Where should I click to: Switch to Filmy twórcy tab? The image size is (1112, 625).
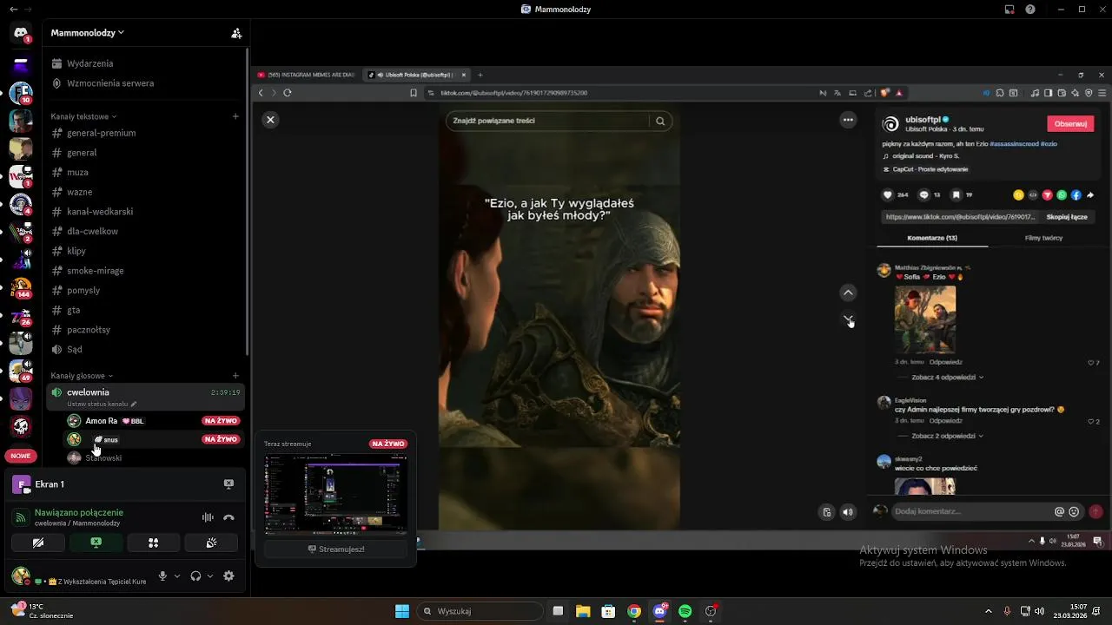click(1043, 238)
